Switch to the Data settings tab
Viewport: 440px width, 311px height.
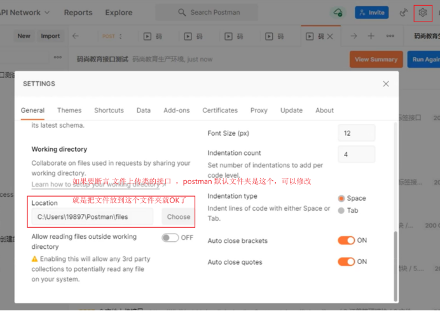point(144,110)
